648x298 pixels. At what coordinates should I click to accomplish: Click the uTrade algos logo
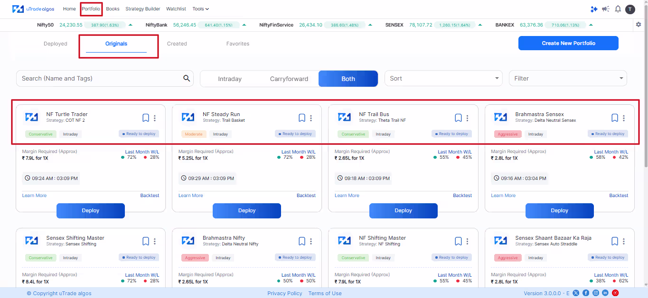pos(33,9)
